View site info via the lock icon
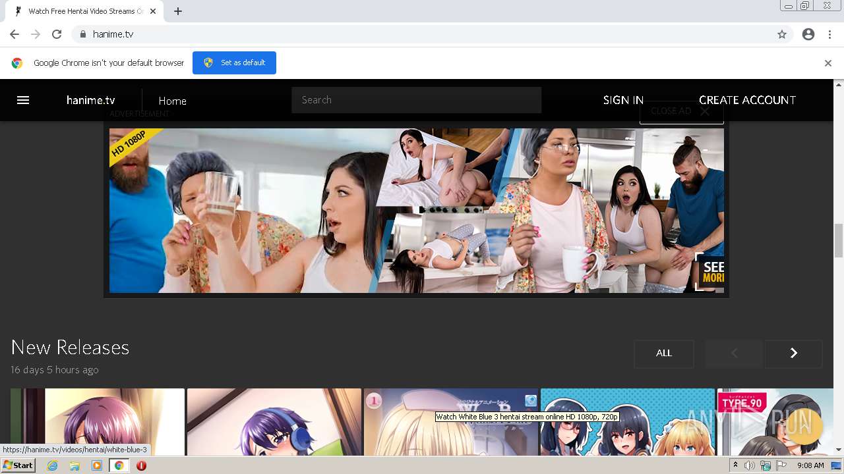Image resolution: width=844 pixels, height=474 pixels. tap(82, 34)
